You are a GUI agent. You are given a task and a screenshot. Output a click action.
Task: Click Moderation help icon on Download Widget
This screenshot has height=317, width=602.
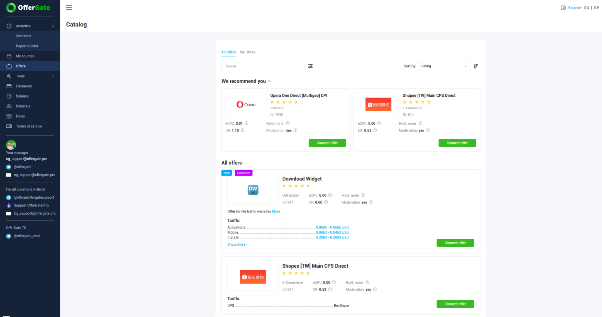(x=371, y=202)
